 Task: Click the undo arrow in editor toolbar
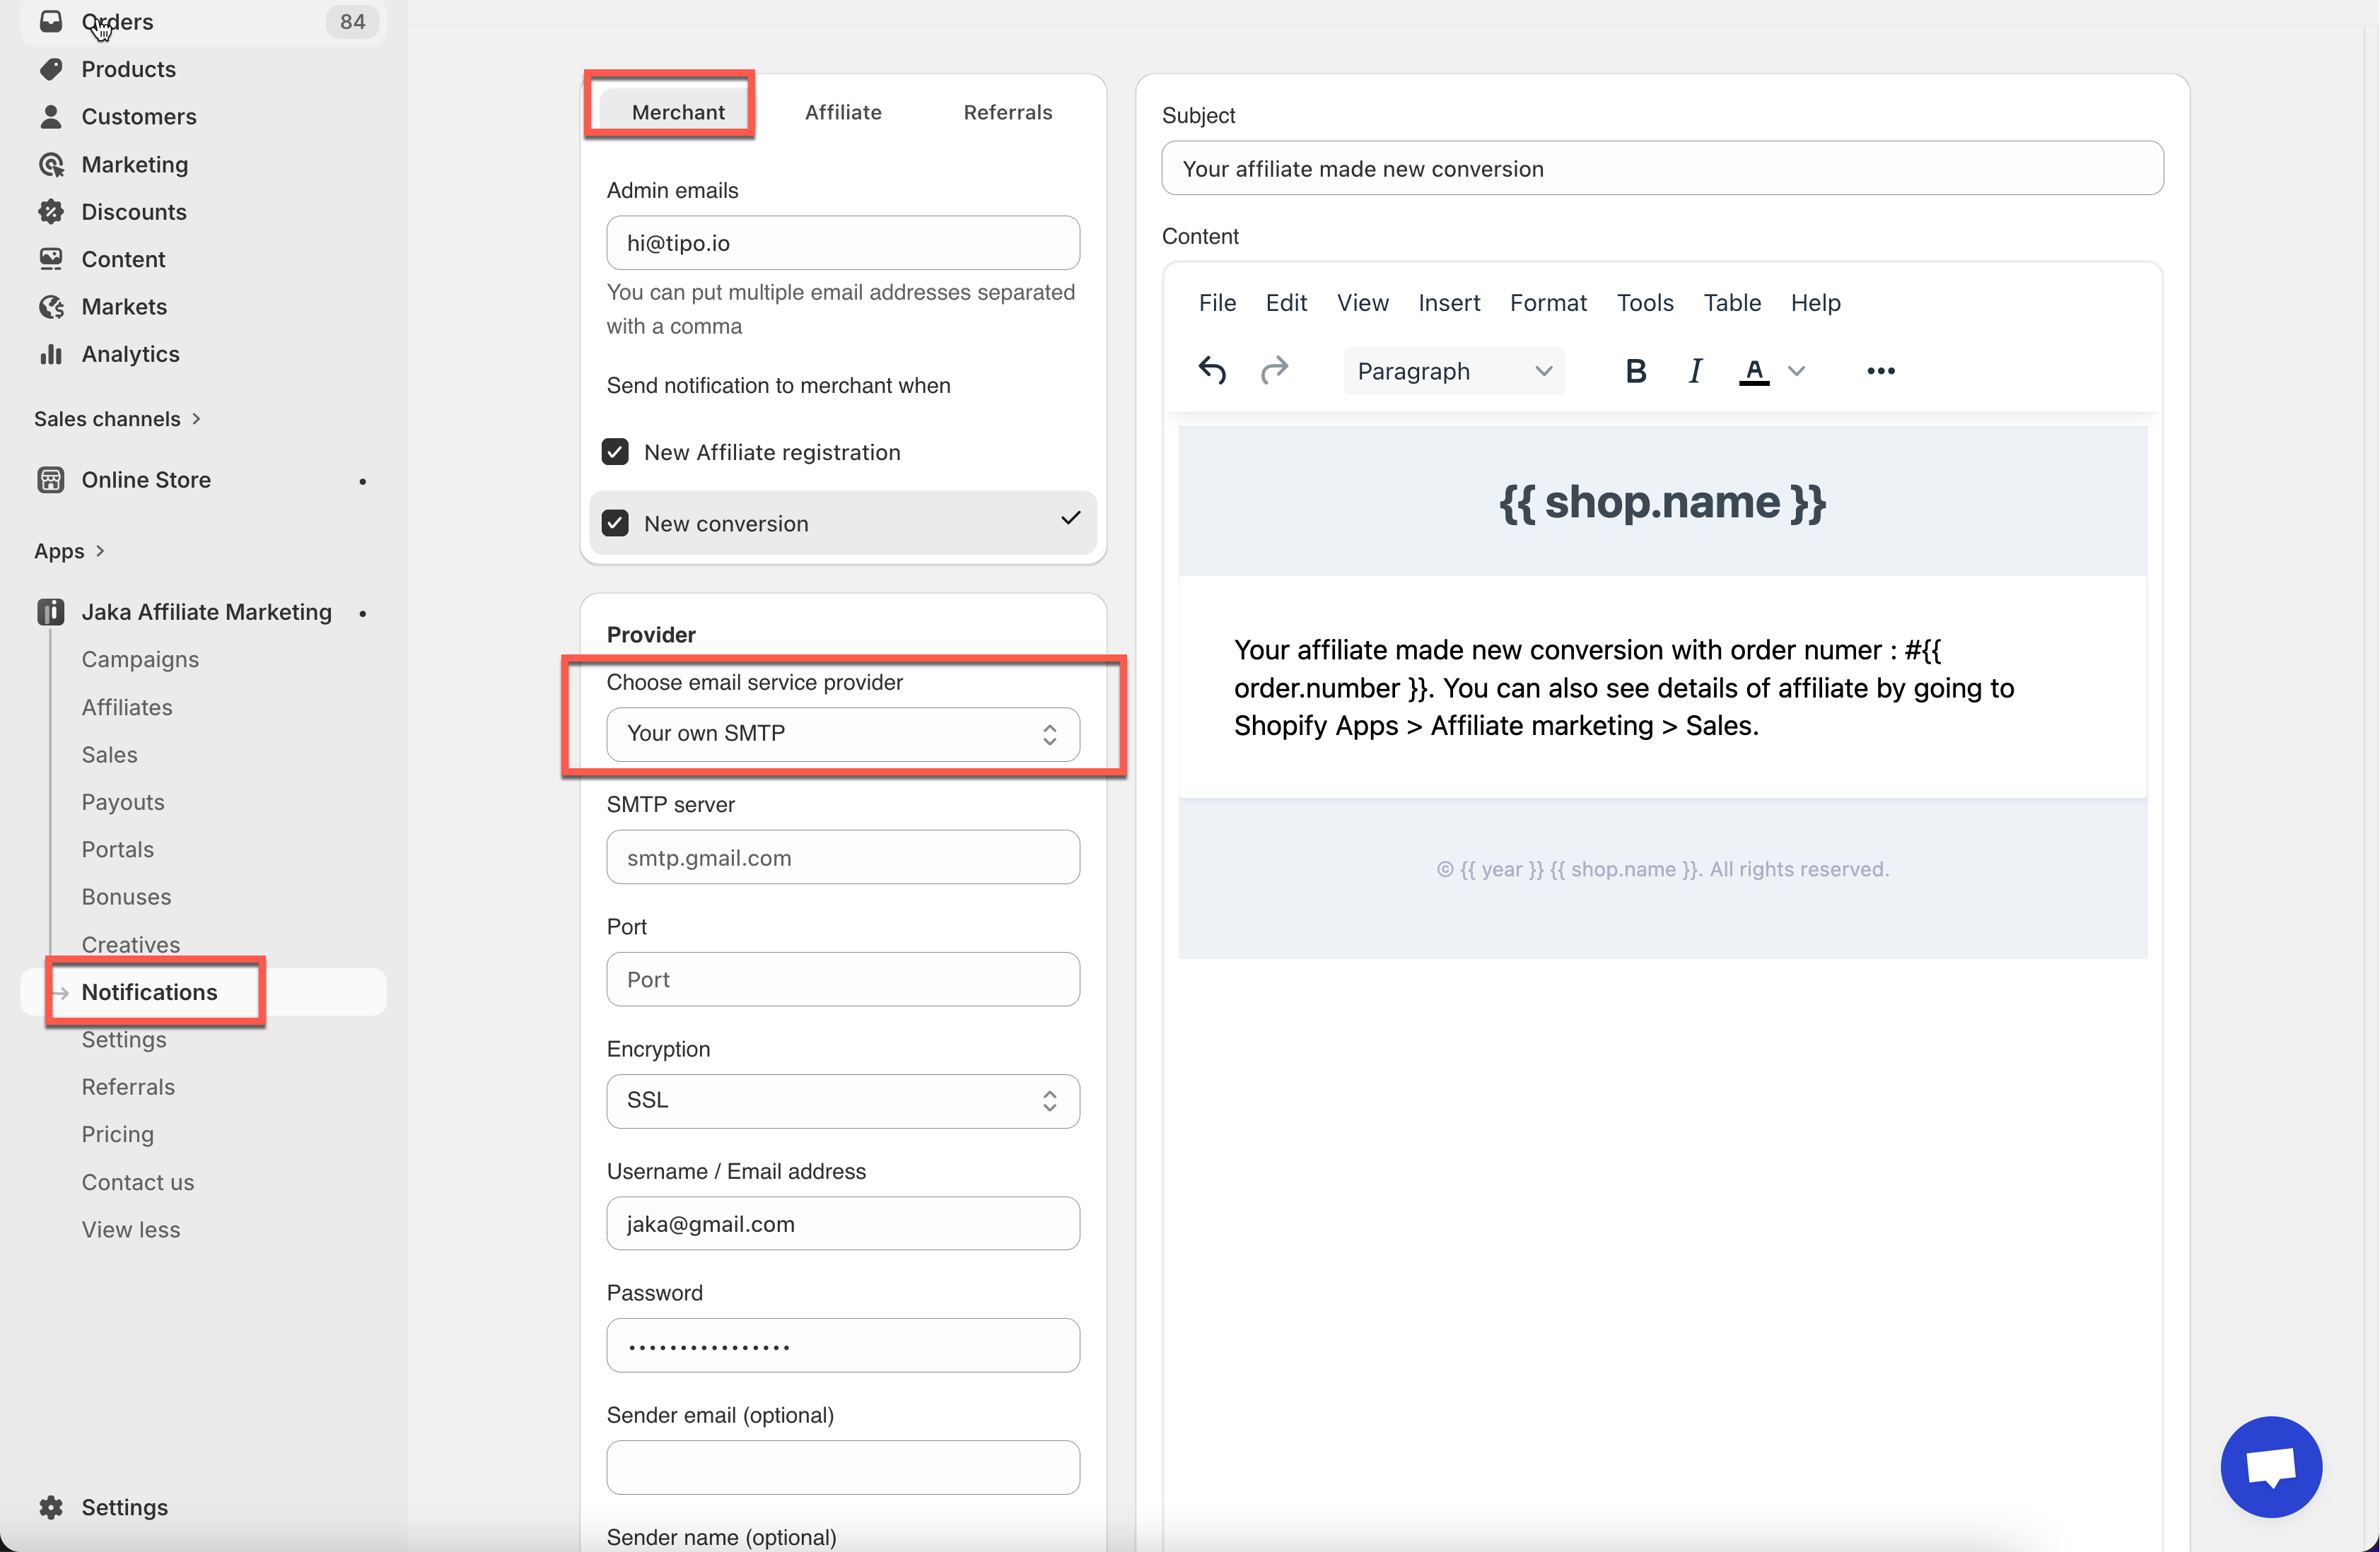1212,371
